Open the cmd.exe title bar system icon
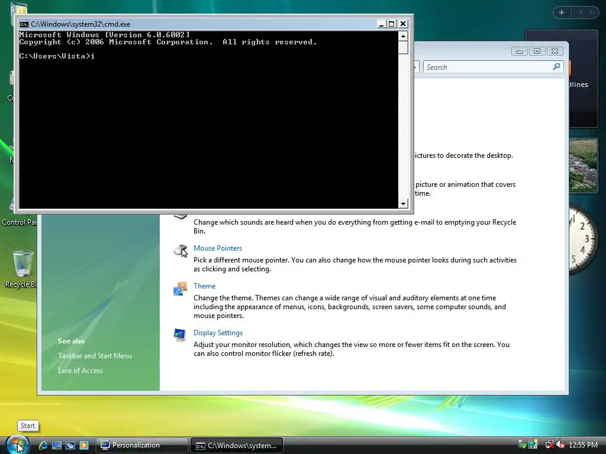Screen dimensions: 606x454 pyautogui.click(x=24, y=24)
